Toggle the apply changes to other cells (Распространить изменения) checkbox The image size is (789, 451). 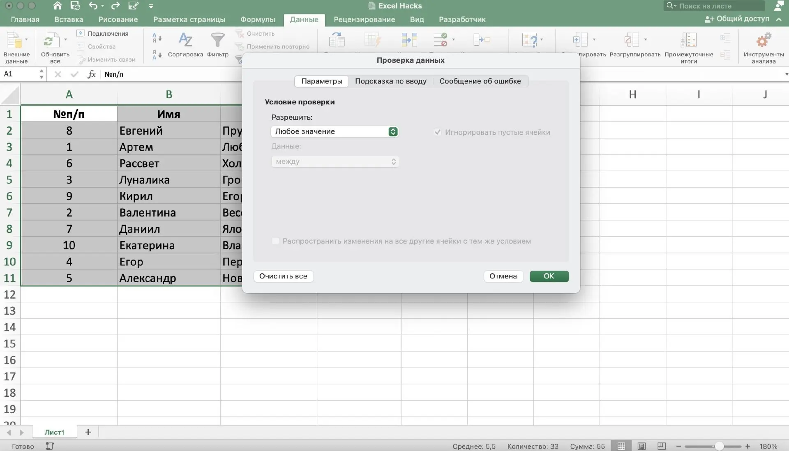[276, 241]
